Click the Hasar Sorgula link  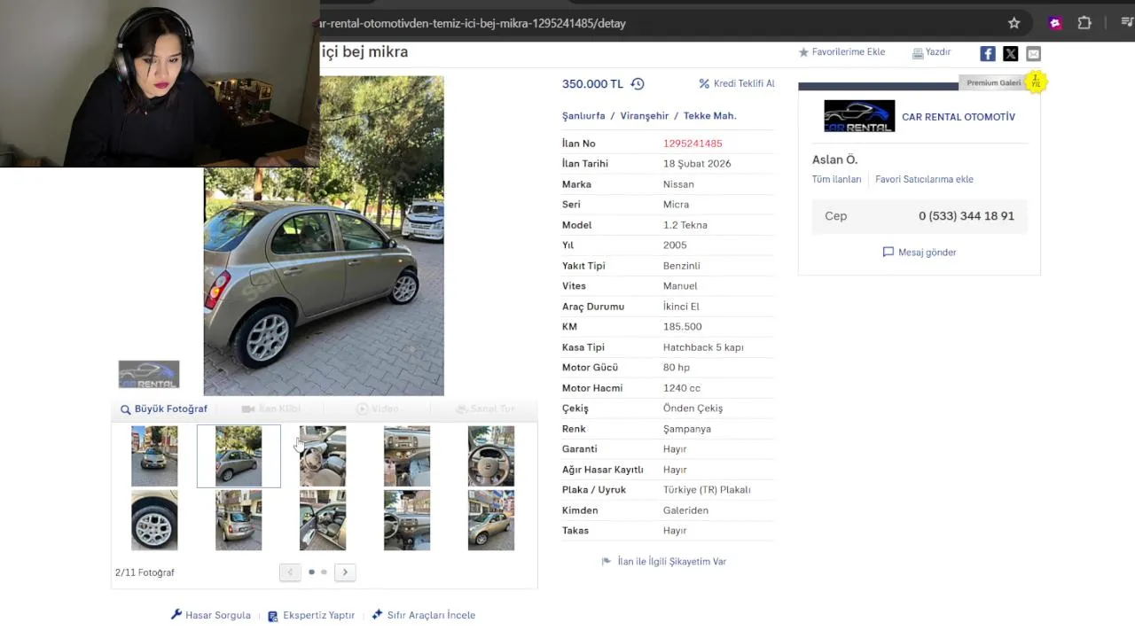click(x=211, y=615)
